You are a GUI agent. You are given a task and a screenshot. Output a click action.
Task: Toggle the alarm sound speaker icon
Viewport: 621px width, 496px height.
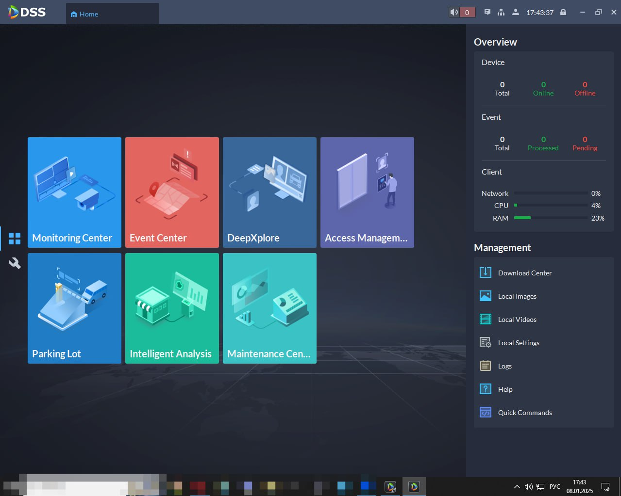point(454,12)
